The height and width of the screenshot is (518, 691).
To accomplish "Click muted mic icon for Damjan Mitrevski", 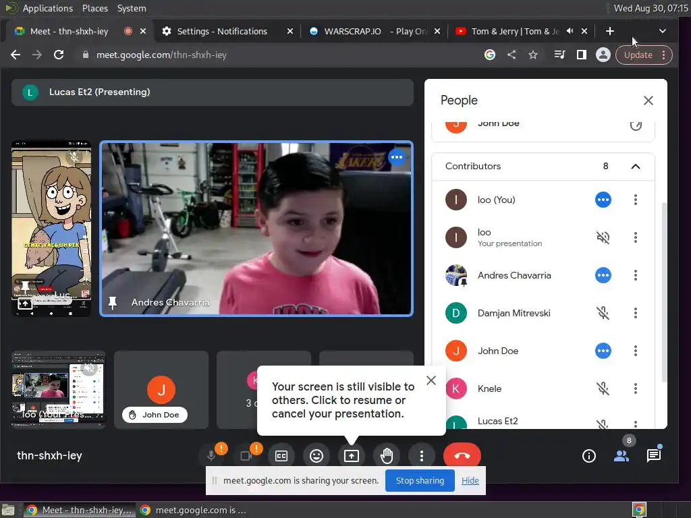I will click(603, 313).
